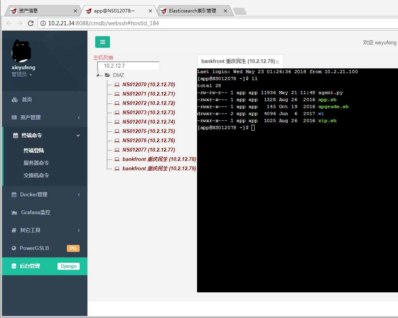Click the DMZ open folder icon
This screenshot has width=398, height=318.
[x=108, y=75]
